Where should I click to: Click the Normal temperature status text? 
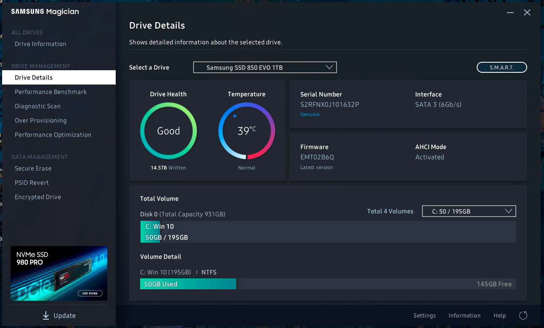click(247, 168)
